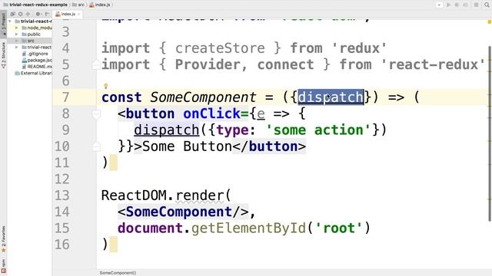Expand the node_modules folder arrow

coord(17,28)
